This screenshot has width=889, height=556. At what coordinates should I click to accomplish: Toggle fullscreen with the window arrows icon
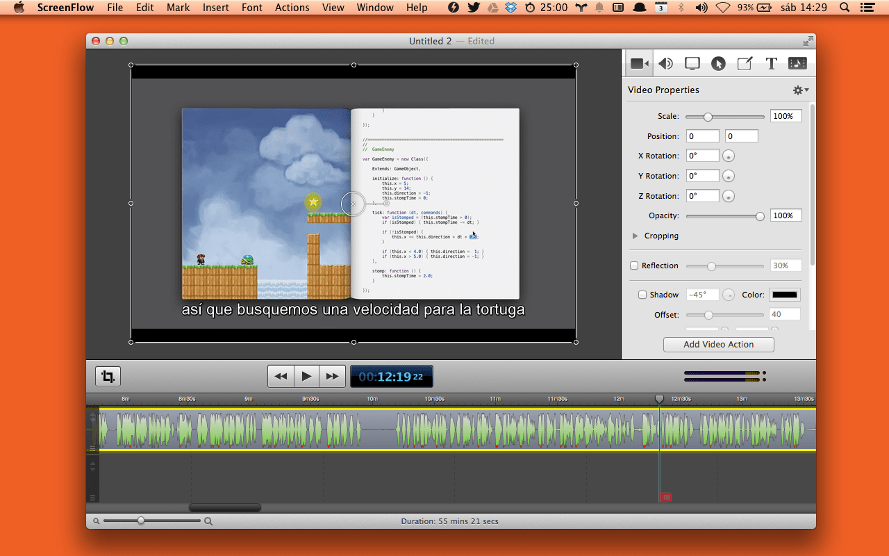click(x=808, y=41)
